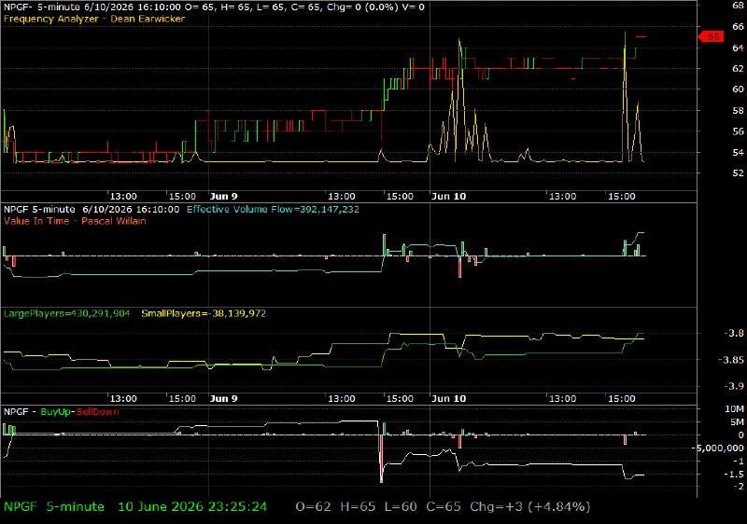The width and height of the screenshot is (747, 524).
Task: Click the 'Jun 9' date label on top time axis
Action: tap(223, 197)
